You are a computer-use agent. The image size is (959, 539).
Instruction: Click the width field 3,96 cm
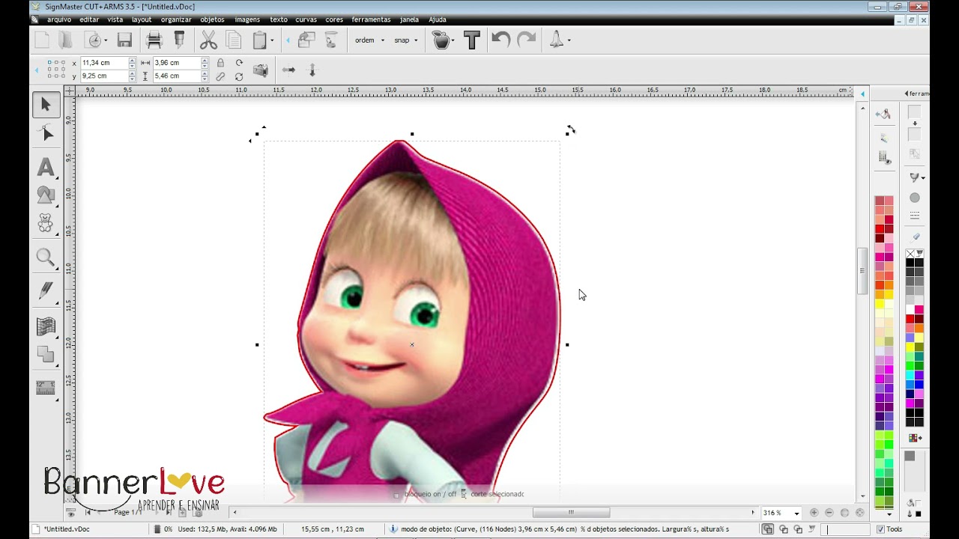point(176,63)
